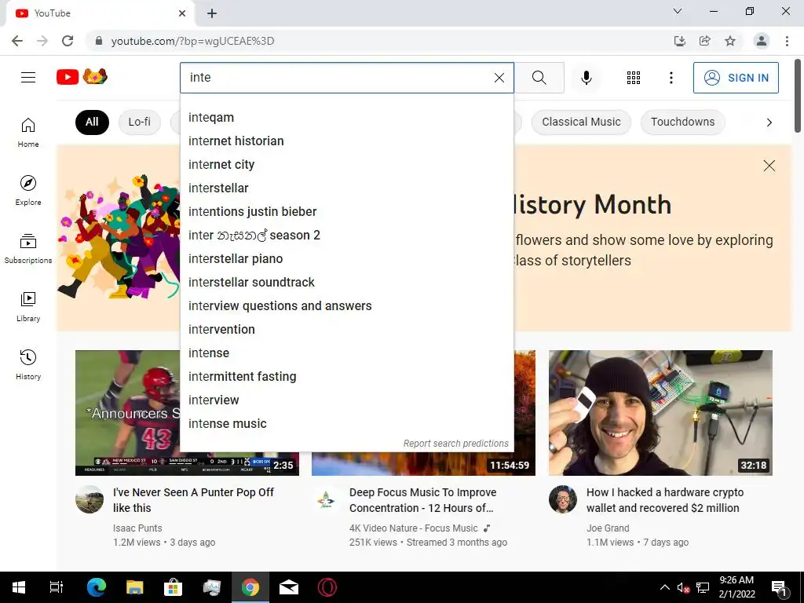
Task: Choose suggestion 'interview'
Action: 346,400
